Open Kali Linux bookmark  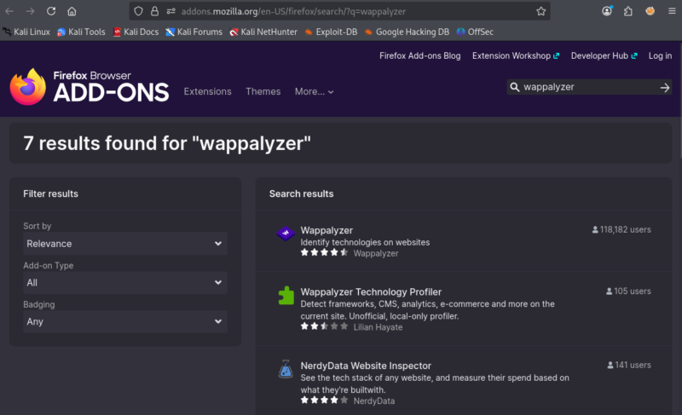(x=26, y=32)
